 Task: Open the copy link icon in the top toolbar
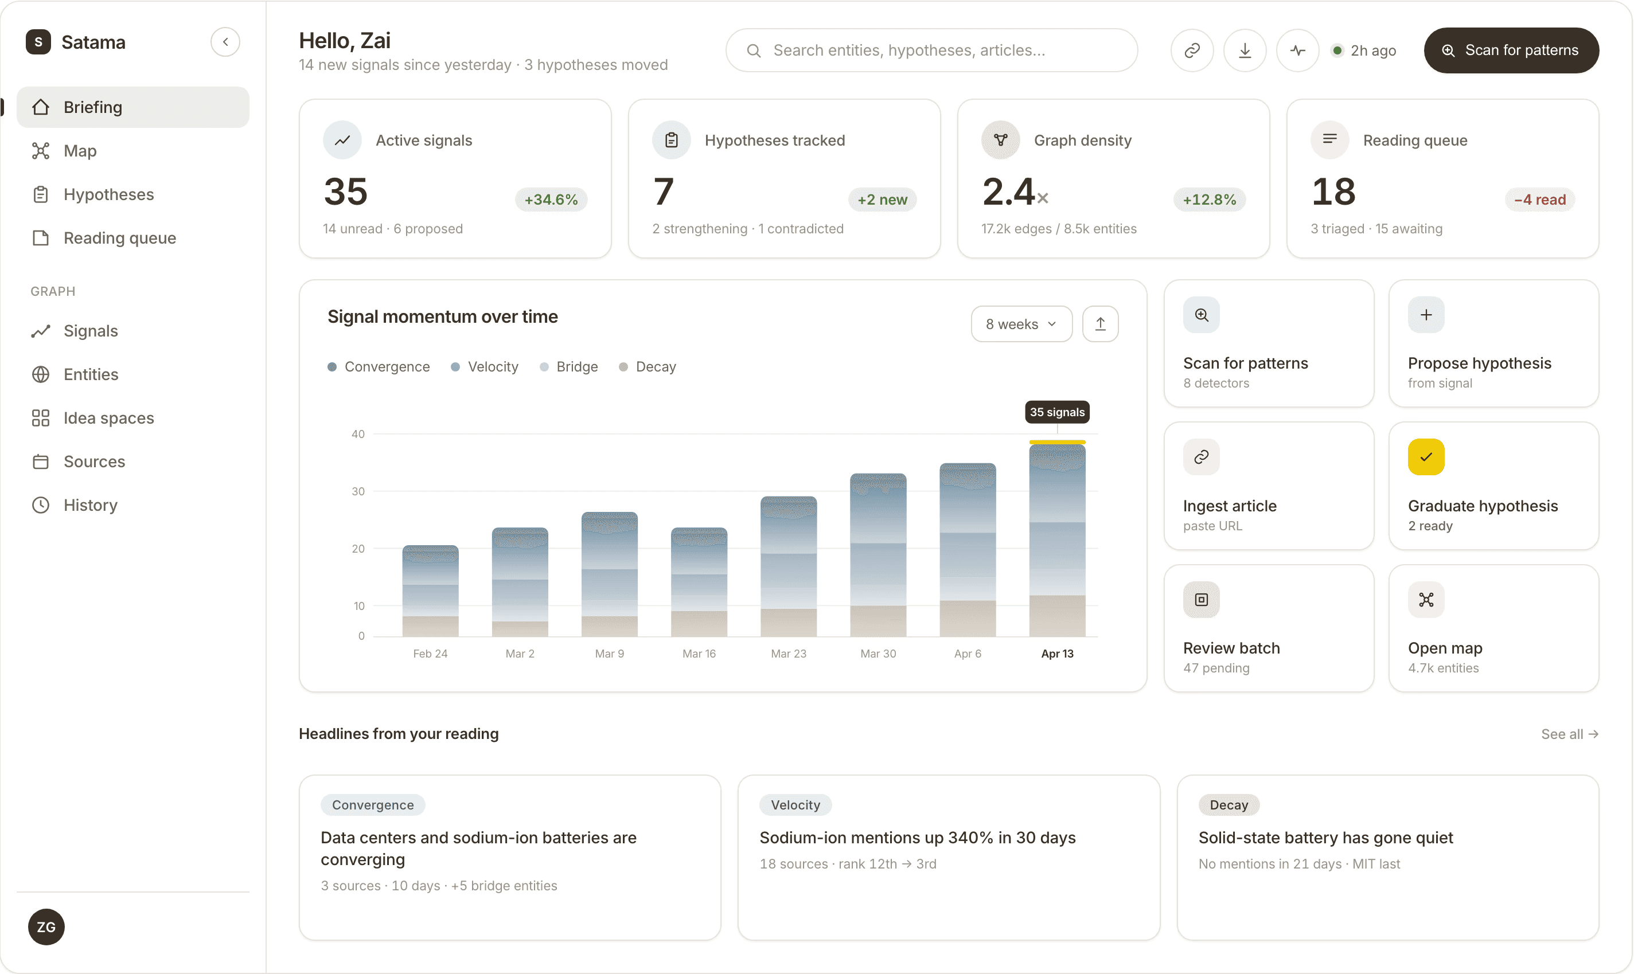pos(1192,50)
